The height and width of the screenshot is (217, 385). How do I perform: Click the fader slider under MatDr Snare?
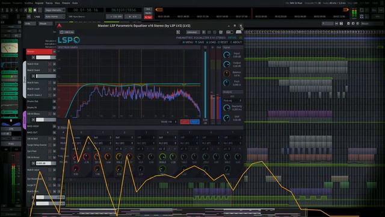[x=46, y=76]
